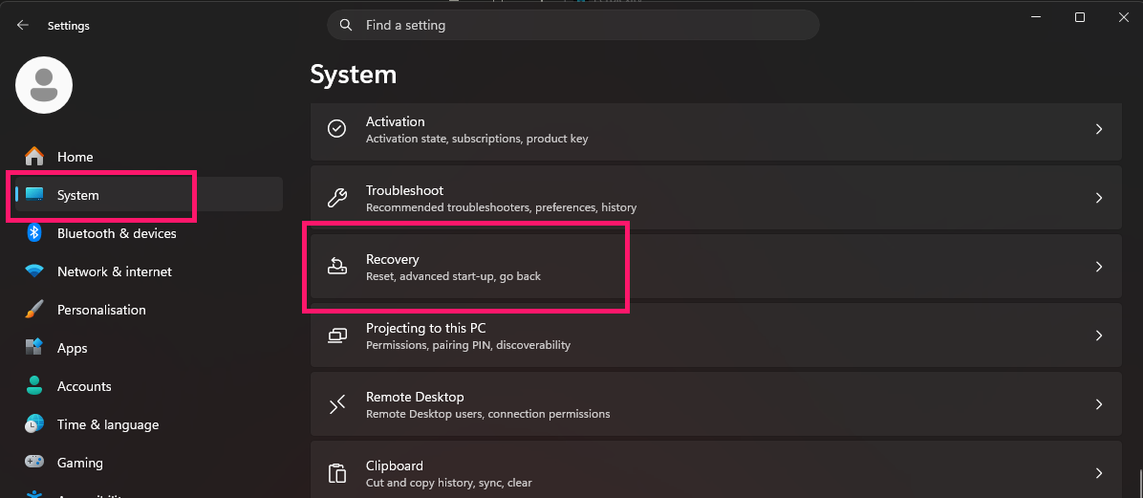Open the Recovery settings row
1143x498 pixels.
[716, 267]
